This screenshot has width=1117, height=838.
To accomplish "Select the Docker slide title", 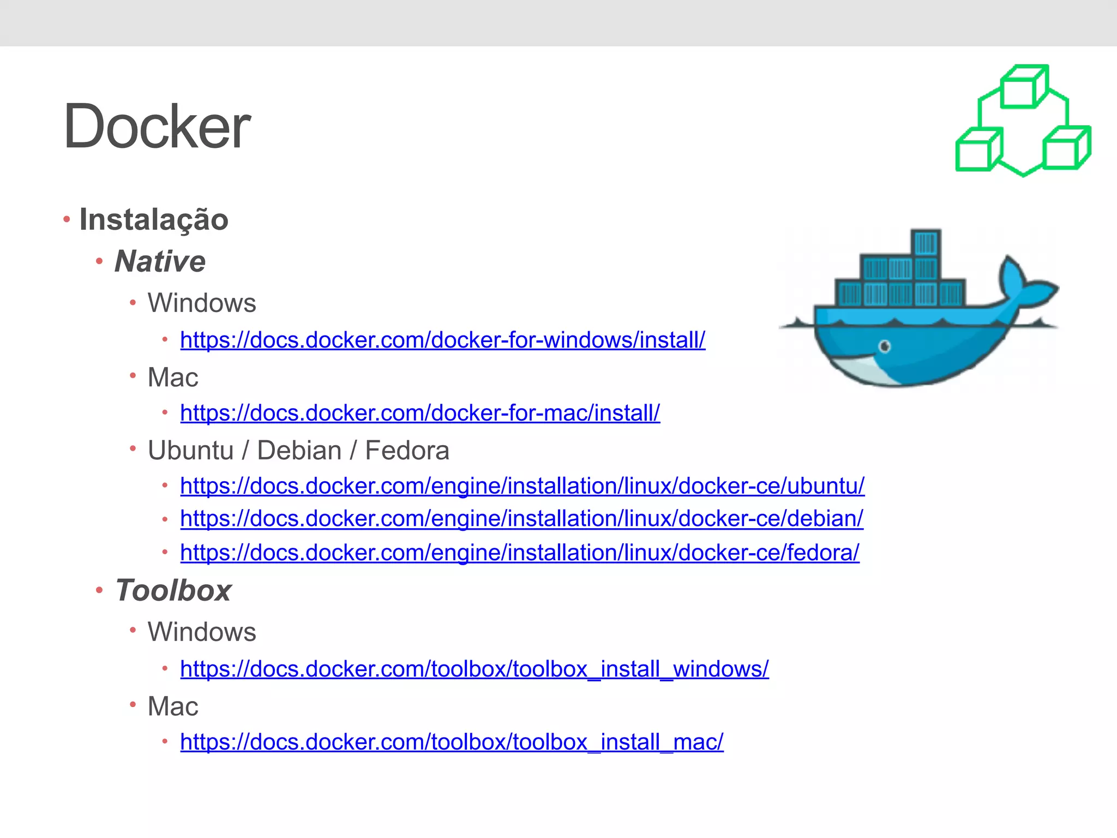I will tap(157, 127).
